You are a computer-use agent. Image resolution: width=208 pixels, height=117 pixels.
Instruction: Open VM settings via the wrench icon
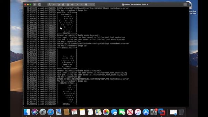[50, 5]
